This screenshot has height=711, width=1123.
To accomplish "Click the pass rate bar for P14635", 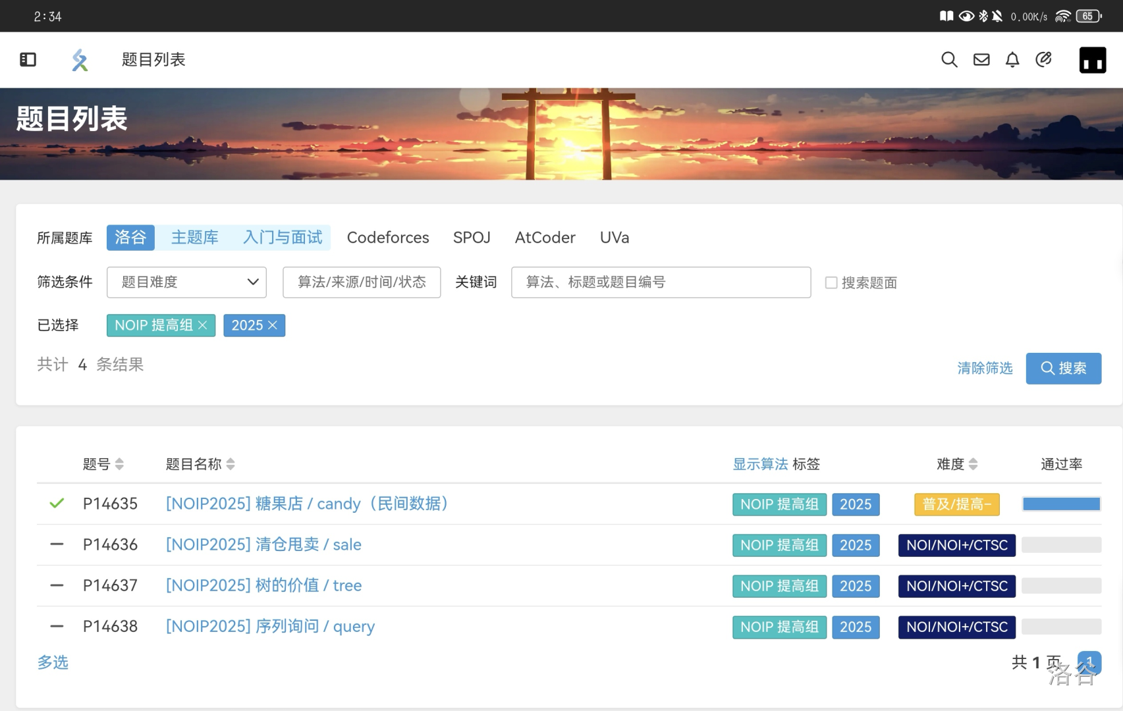I will tap(1061, 504).
